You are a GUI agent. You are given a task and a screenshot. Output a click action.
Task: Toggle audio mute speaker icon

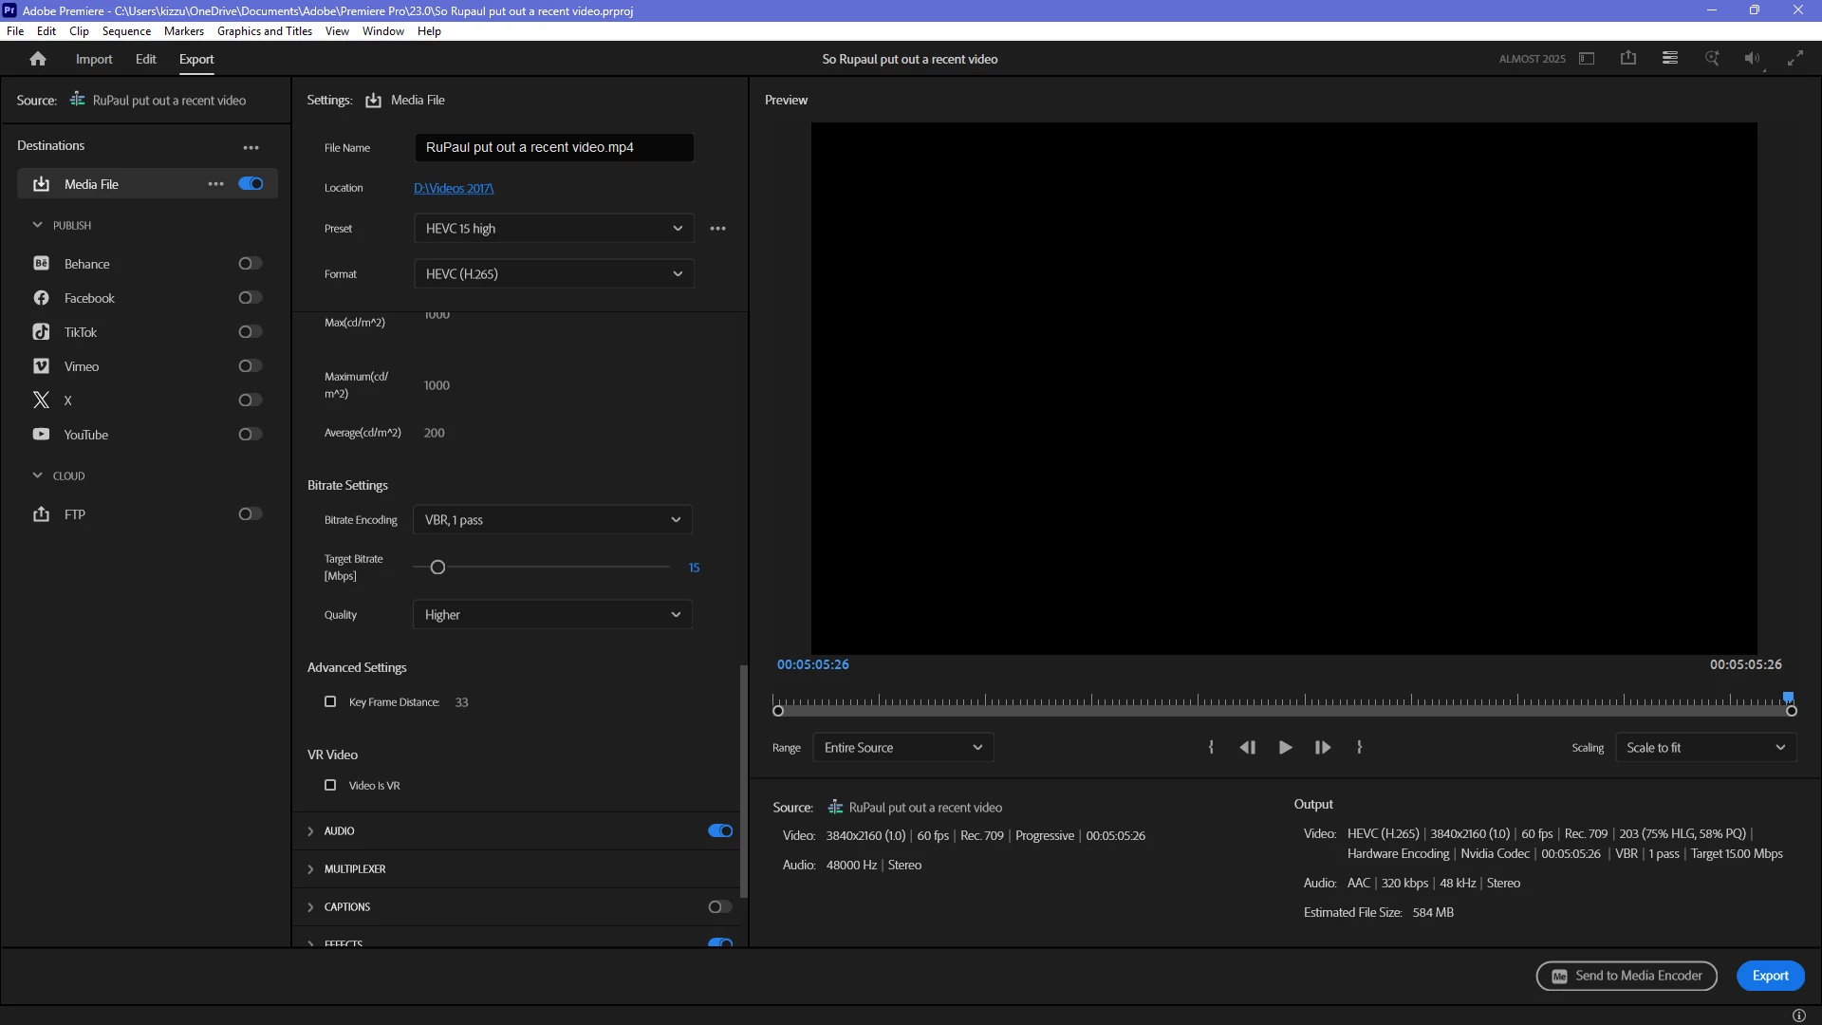1752,59
